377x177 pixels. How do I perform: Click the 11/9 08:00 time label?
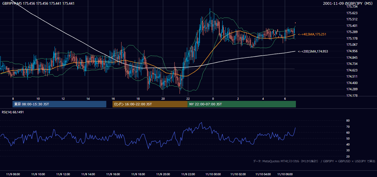(x=13, y=174)
